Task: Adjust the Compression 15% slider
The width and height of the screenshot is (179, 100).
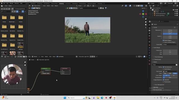Action: click(170, 77)
